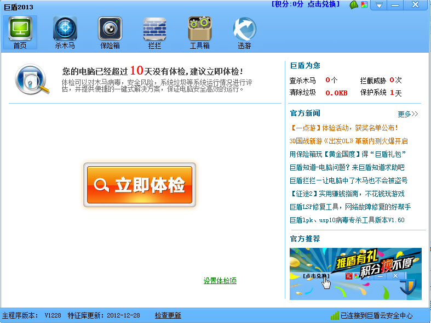Image resolution: width=431 pixels, height=323 pixels.
Task: Open 设置体检项 settings link
Action: tap(220, 281)
